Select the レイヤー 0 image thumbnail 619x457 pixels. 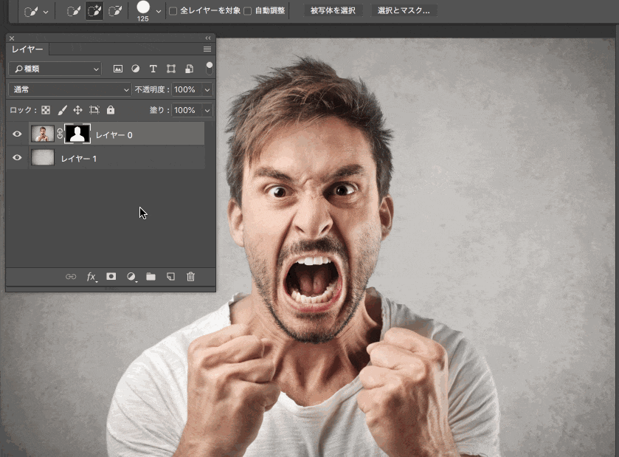(43, 134)
